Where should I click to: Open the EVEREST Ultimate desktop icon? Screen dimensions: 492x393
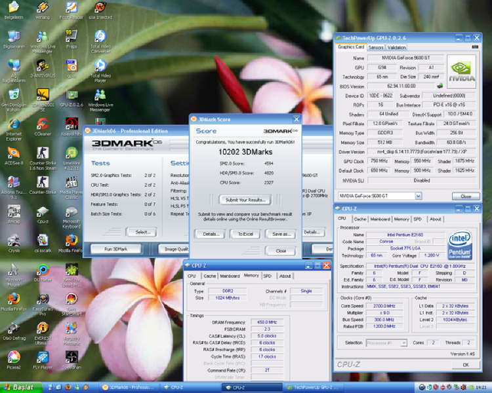click(x=43, y=333)
